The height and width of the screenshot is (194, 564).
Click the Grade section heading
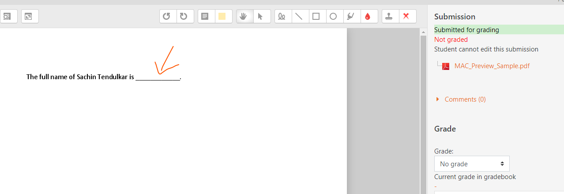tap(445, 129)
